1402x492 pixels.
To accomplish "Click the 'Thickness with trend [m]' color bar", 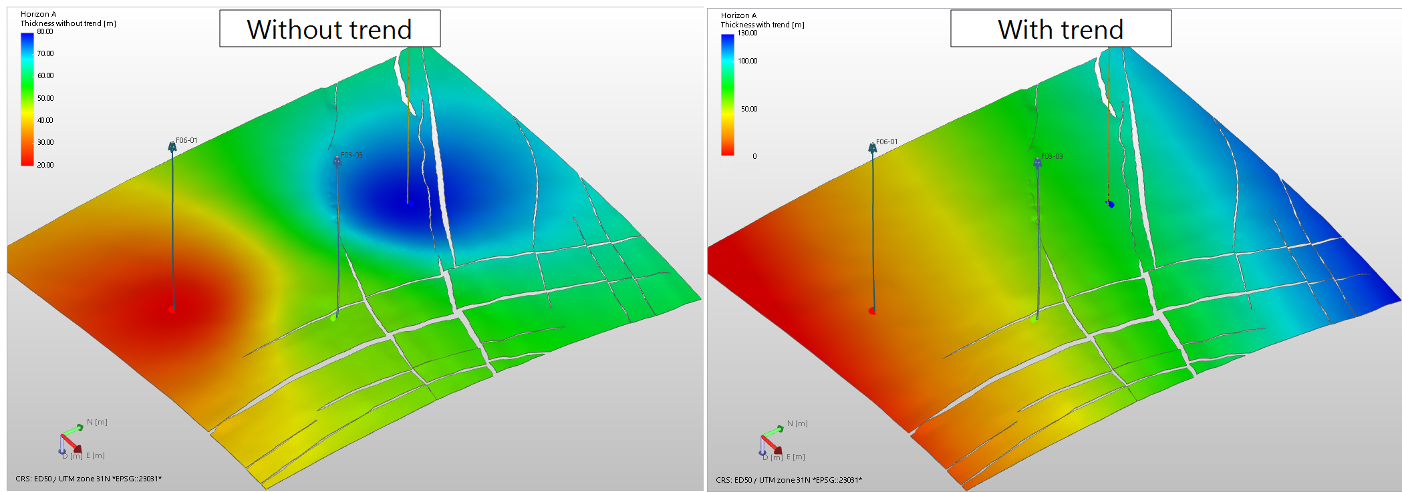I will click(x=728, y=95).
